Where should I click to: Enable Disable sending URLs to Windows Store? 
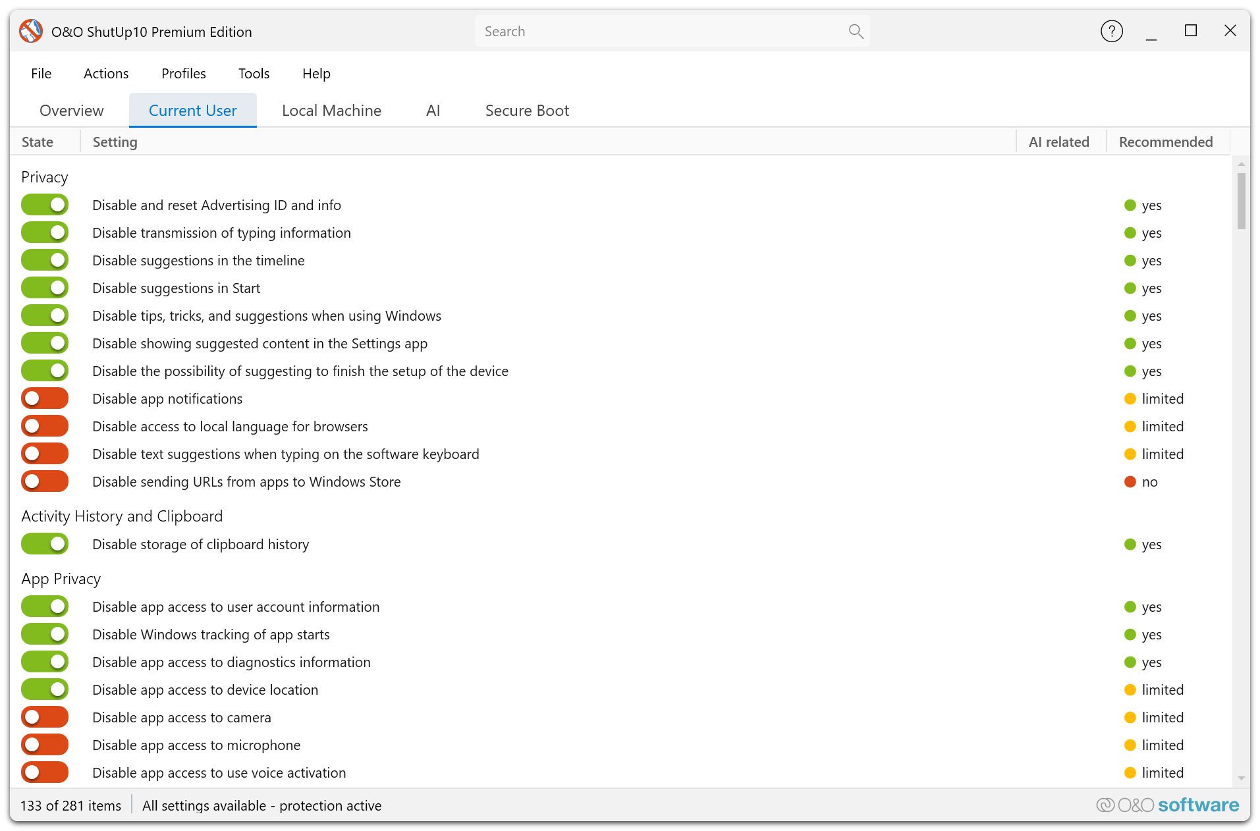click(45, 481)
